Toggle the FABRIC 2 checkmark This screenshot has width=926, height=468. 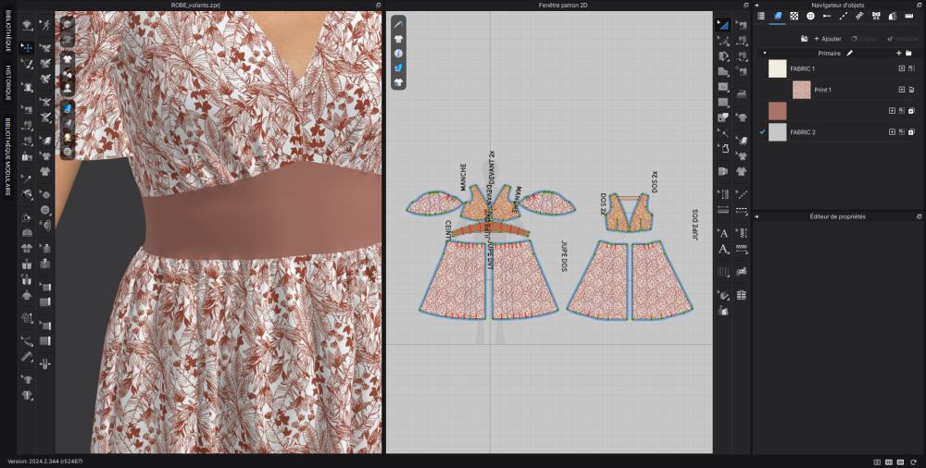(x=762, y=132)
